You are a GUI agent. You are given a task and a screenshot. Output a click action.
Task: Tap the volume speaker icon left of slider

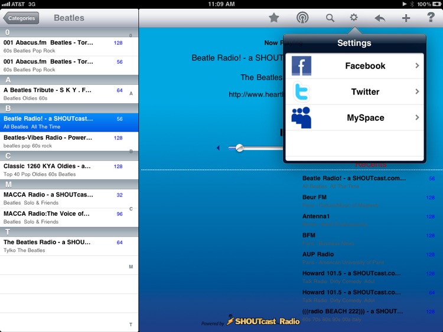218,148
